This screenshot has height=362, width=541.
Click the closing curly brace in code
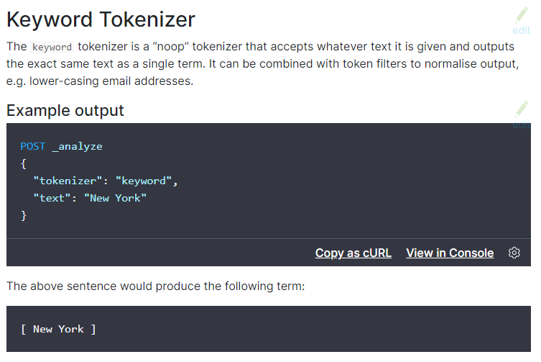tap(24, 214)
